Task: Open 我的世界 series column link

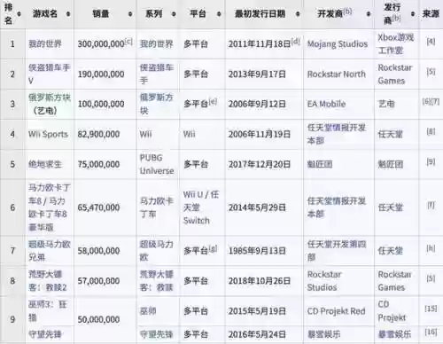Action: [156, 44]
